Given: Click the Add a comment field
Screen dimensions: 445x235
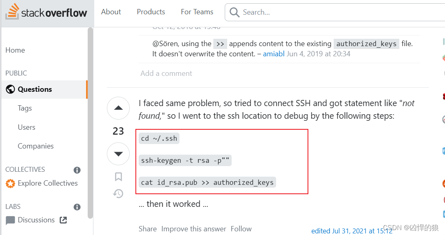Looking at the screenshot, I should [166, 73].
